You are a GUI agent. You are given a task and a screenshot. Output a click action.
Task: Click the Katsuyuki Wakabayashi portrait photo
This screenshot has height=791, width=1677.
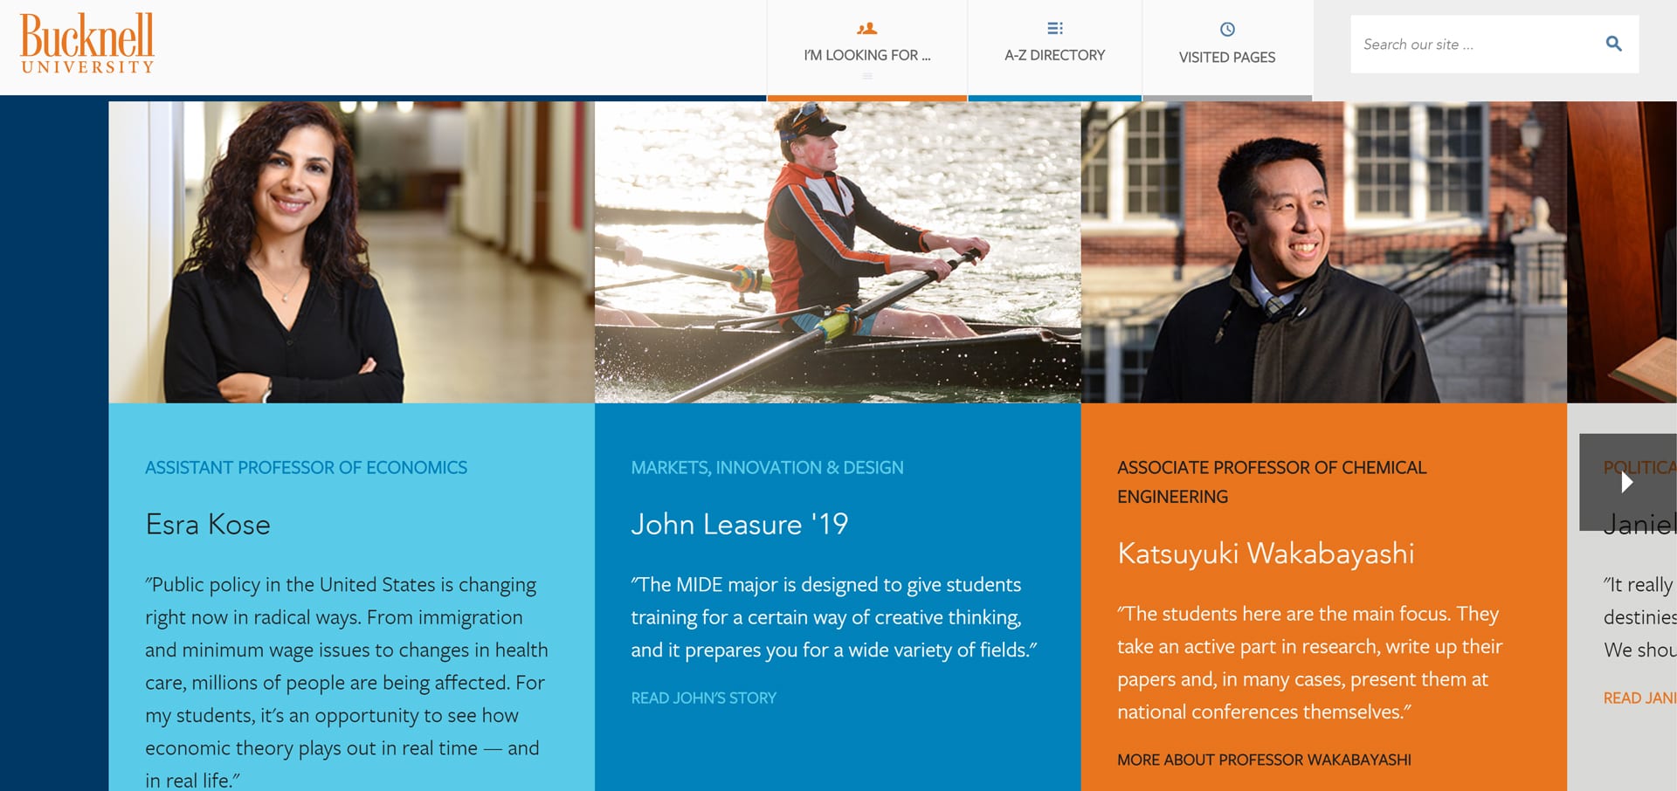tap(1324, 252)
